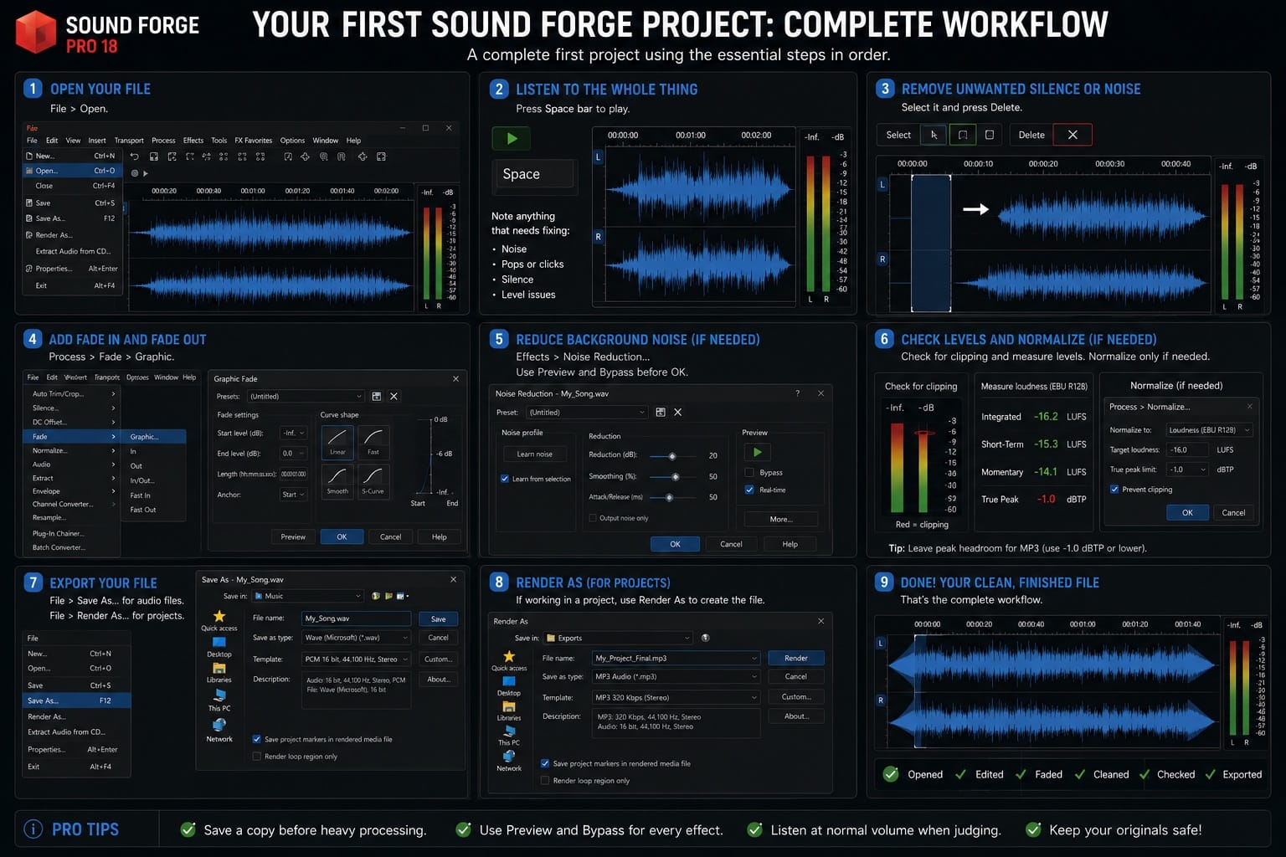Uncheck Save project markers in Render As dialog
The width and height of the screenshot is (1286, 857).
click(x=545, y=763)
